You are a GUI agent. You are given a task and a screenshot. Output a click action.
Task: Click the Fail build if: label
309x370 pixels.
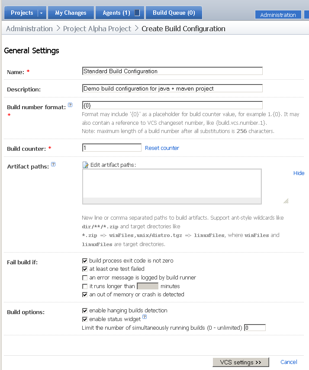(x=22, y=262)
